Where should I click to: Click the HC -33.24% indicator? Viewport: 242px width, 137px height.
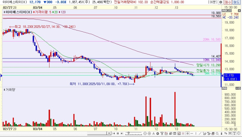pos(231,18)
